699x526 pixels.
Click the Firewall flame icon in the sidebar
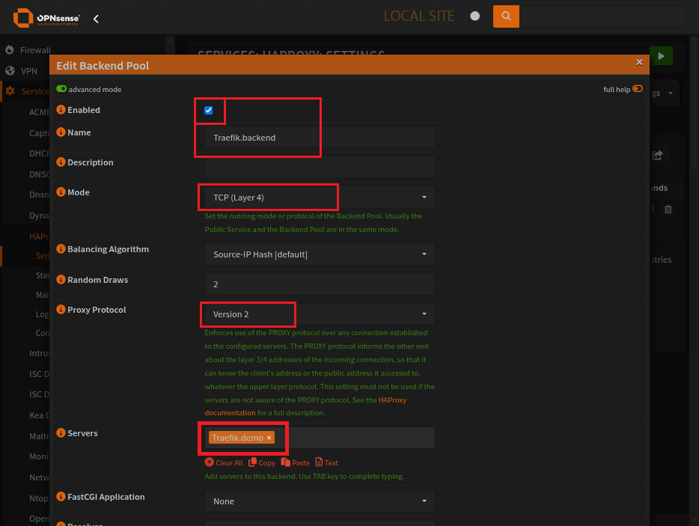click(x=10, y=50)
